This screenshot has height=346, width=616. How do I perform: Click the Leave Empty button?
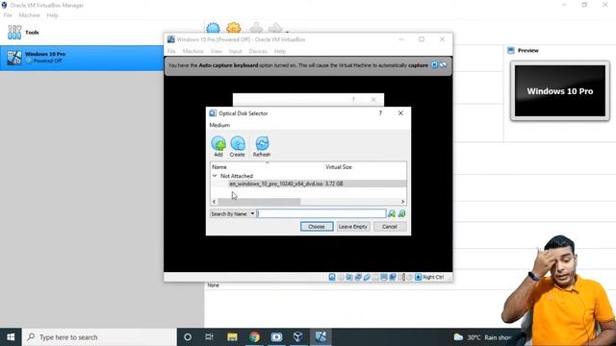(x=353, y=227)
